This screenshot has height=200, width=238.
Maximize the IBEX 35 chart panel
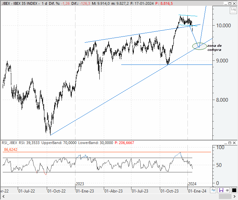230,3
